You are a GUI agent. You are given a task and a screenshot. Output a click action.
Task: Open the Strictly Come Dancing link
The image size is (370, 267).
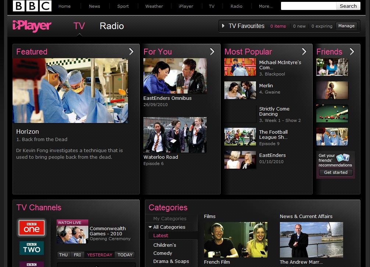(274, 111)
